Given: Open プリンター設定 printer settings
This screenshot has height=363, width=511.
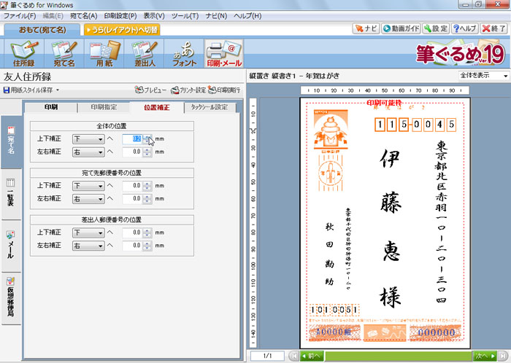Looking at the screenshot, I should (x=188, y=90).
